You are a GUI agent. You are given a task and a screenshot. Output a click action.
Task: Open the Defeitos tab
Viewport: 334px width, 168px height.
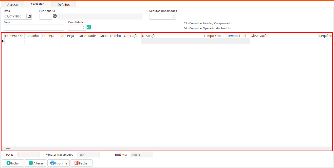(63, 5)
